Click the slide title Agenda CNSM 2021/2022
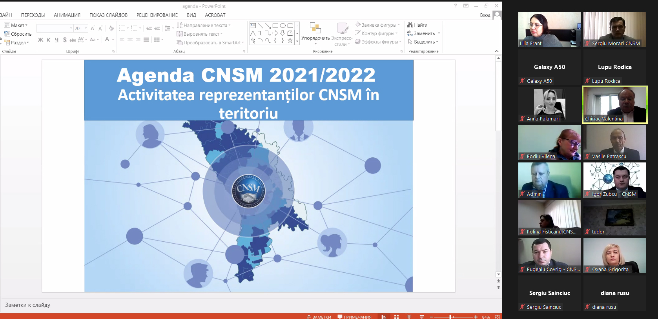 [x=246, y=75]
